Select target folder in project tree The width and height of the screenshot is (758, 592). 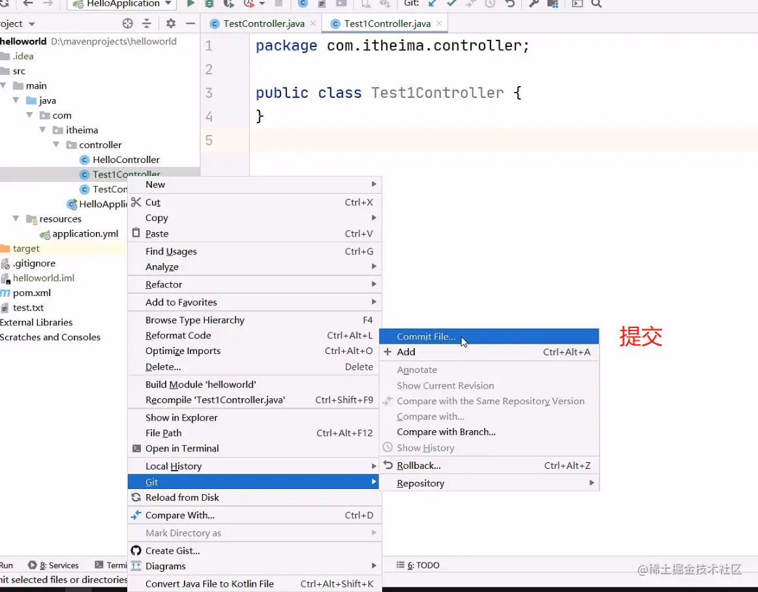coord(26,248)
